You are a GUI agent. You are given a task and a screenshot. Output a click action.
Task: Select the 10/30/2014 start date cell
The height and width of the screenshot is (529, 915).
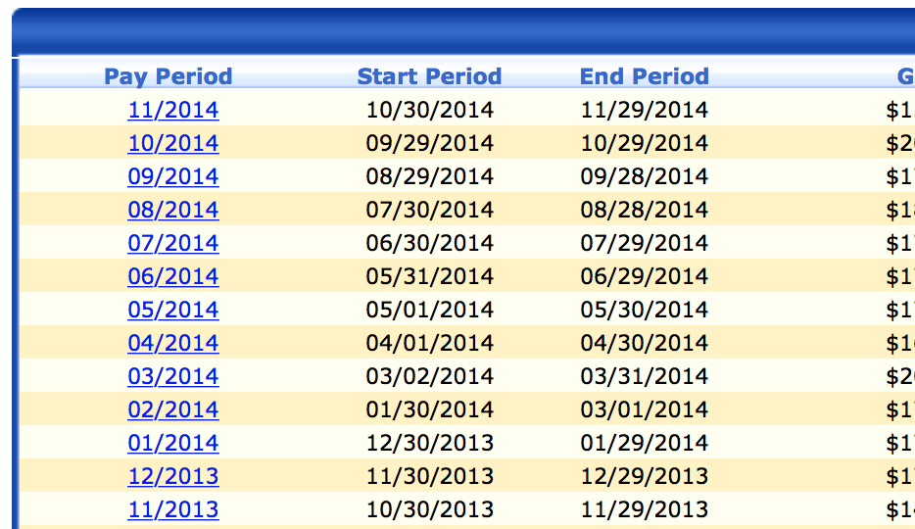point(429,110)
